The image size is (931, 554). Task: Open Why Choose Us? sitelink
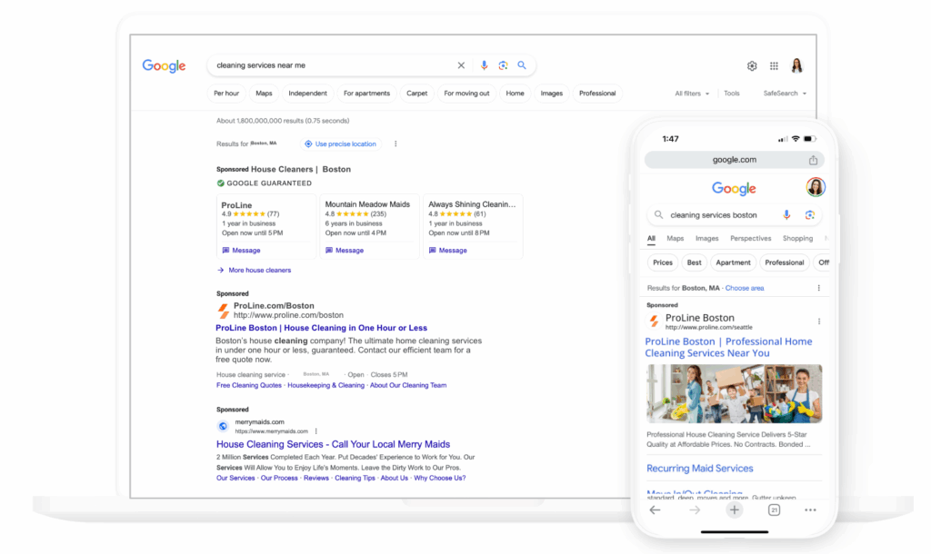[x=439, y=478]
